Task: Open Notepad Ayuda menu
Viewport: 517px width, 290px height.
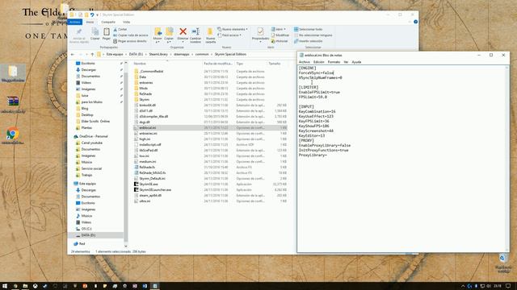Action: 356,62
